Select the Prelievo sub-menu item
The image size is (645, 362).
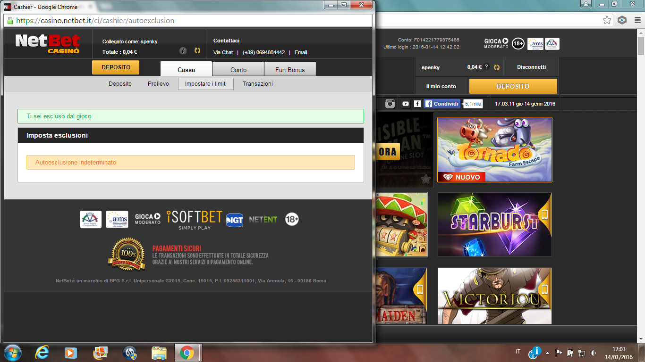[x=158, y=84]
